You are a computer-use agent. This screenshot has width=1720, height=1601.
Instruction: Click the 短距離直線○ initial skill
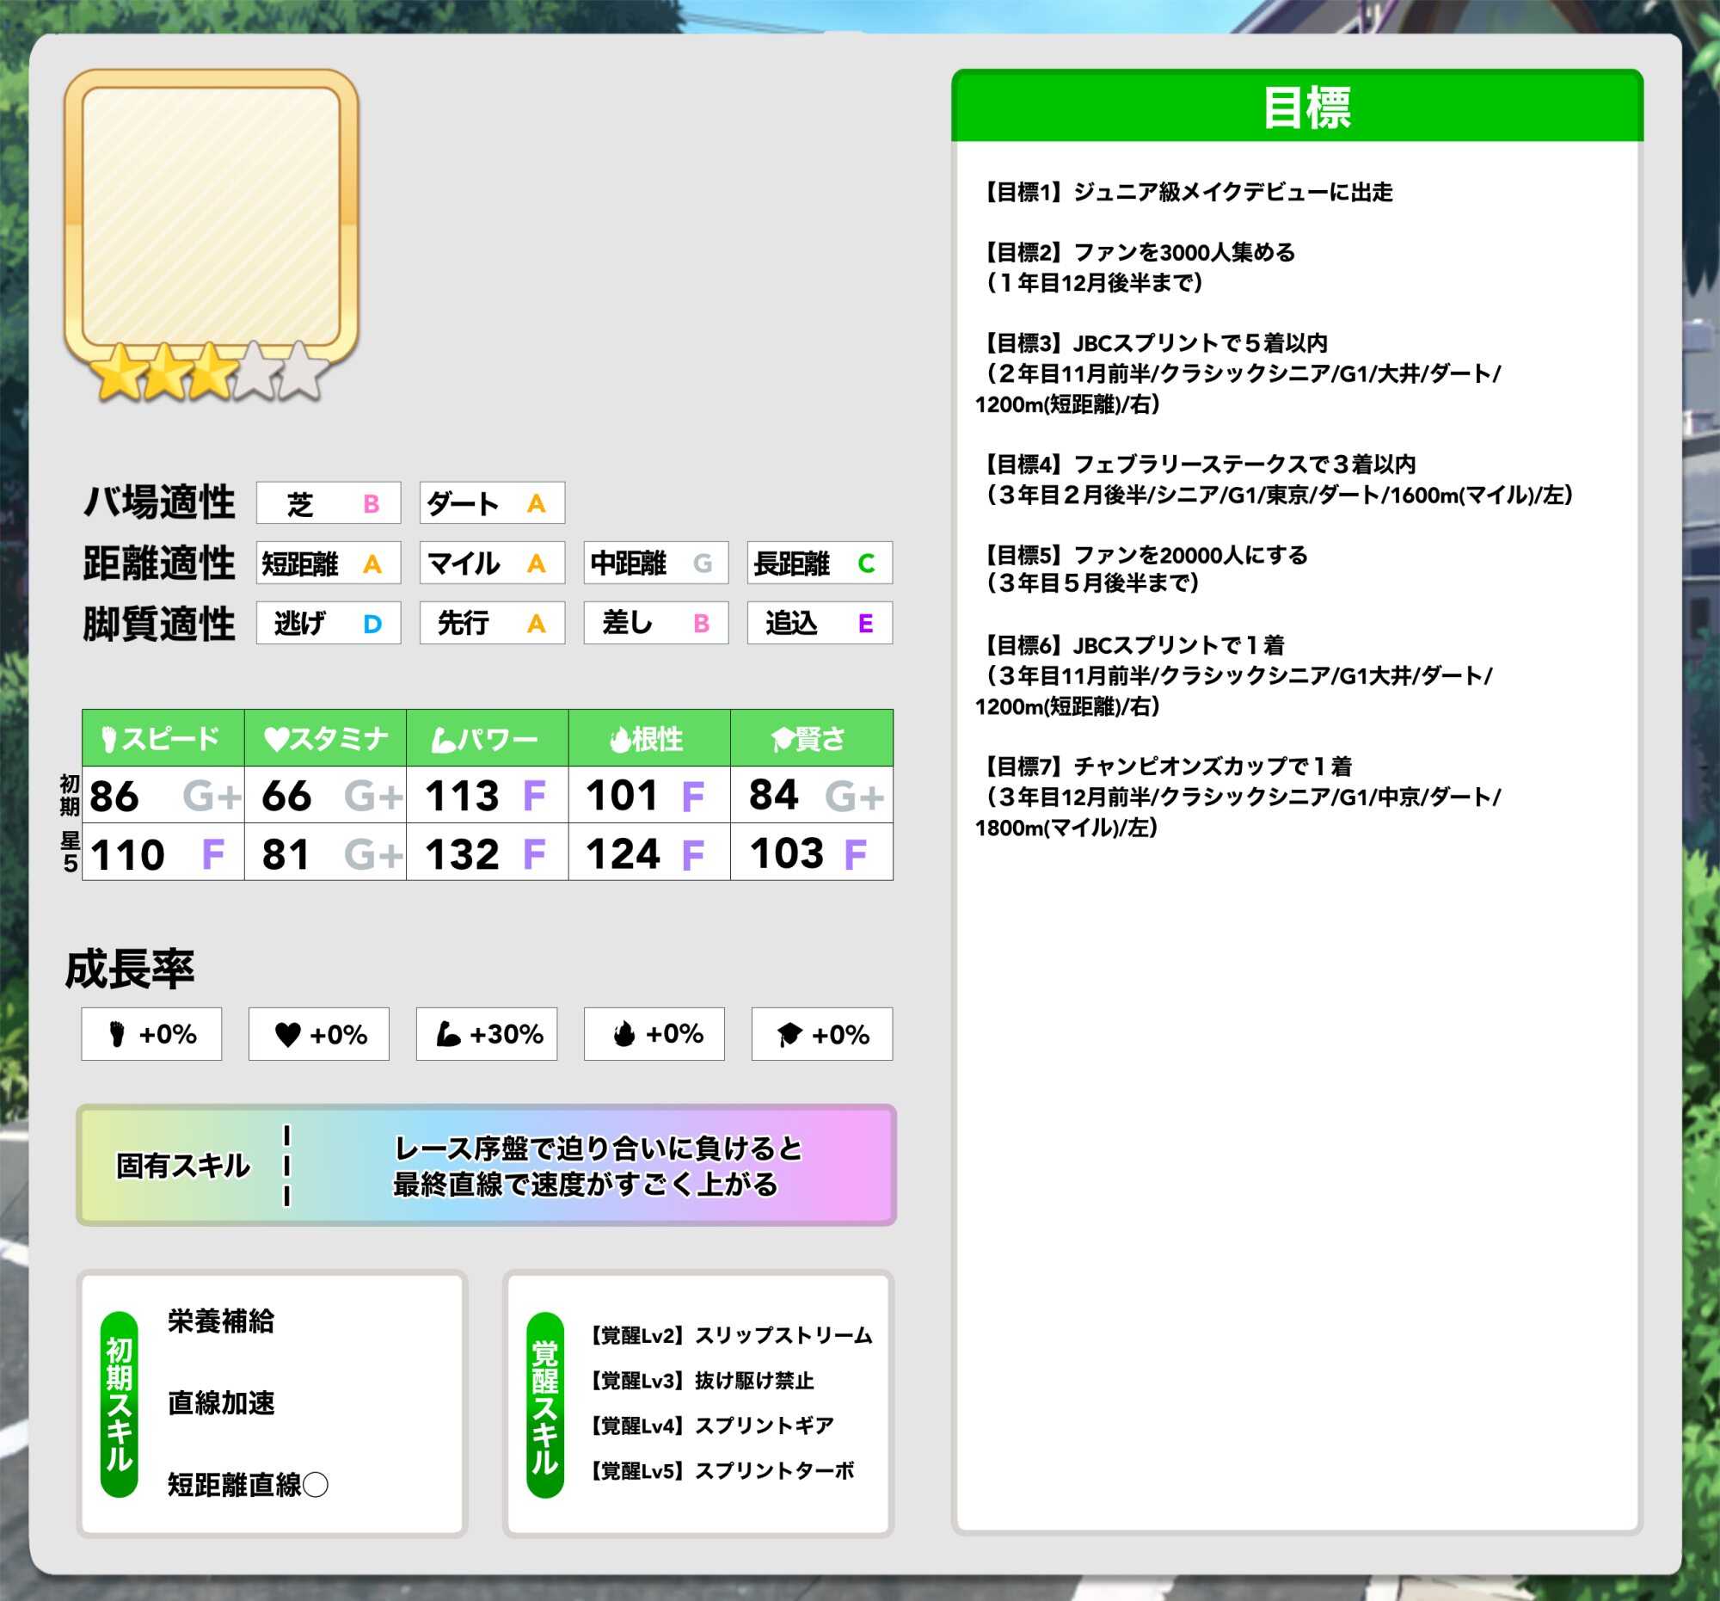coord(249,1485)
